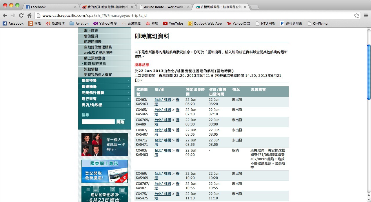371x202 pixels.
Task: Expand the 商店/免稅品 sidebar section
Action: (x=104, y=105)
